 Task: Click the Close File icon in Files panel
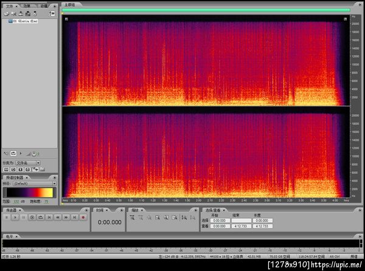pyautogui.click(x=14, y=14)
